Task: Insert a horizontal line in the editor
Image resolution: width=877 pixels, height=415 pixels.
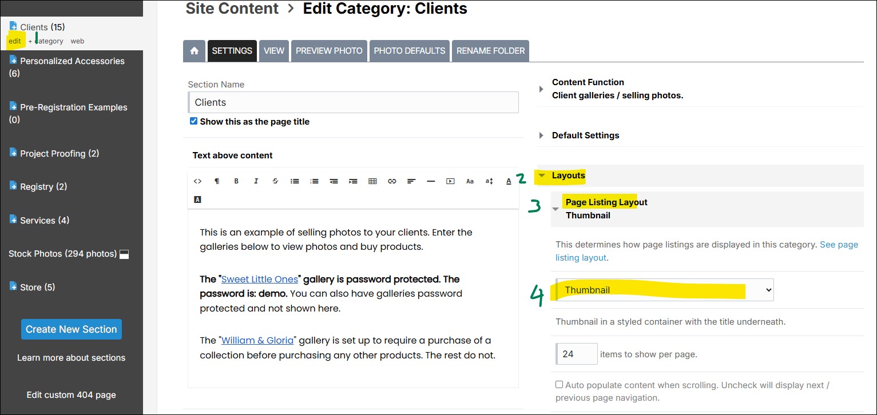Action: point(431,181)
